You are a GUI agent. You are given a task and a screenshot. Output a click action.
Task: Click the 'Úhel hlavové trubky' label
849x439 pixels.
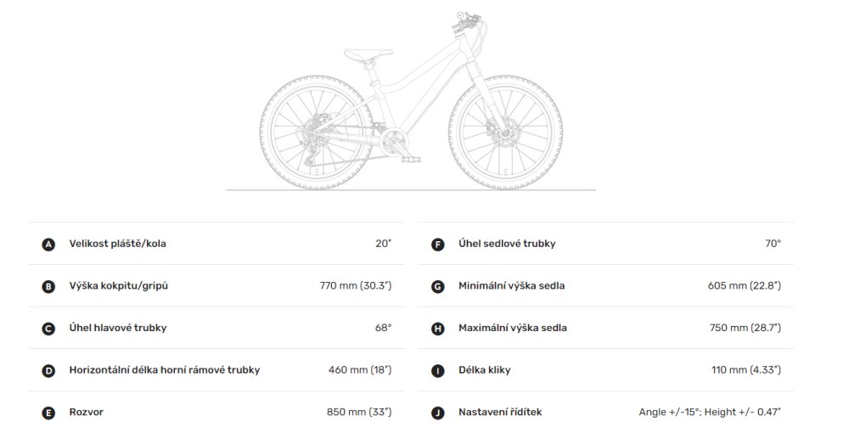(x=118, y=328)
